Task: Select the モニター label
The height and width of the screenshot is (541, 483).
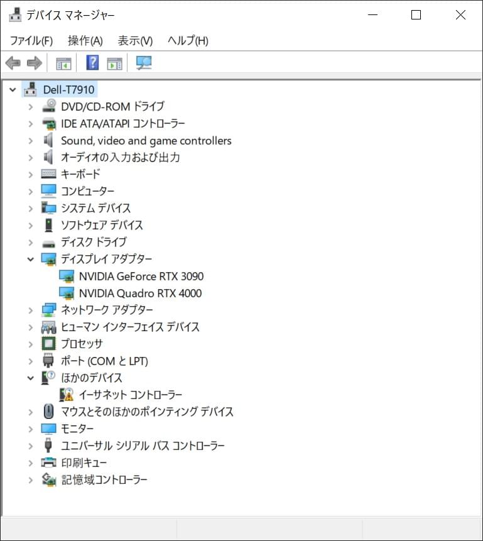Action: click(77, 429)
